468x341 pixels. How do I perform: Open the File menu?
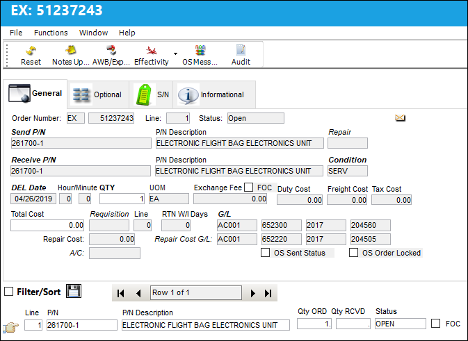(16, 33)
